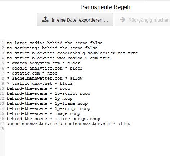The height and width of the screenshot is (156, 170).
Task: Place cursor in no-large-media rule line
Action: click(55, 43)
